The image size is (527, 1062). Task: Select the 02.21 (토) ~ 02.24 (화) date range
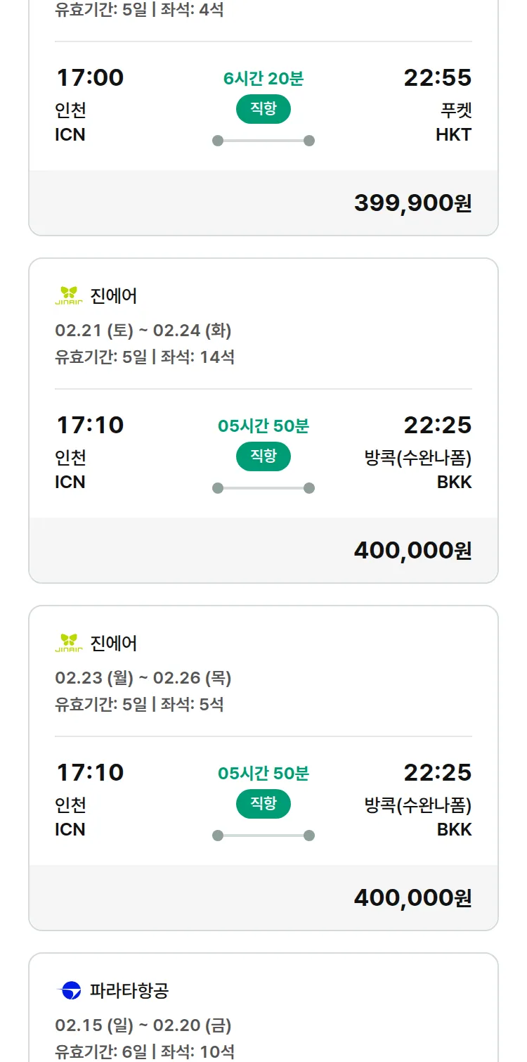[143, 330]
